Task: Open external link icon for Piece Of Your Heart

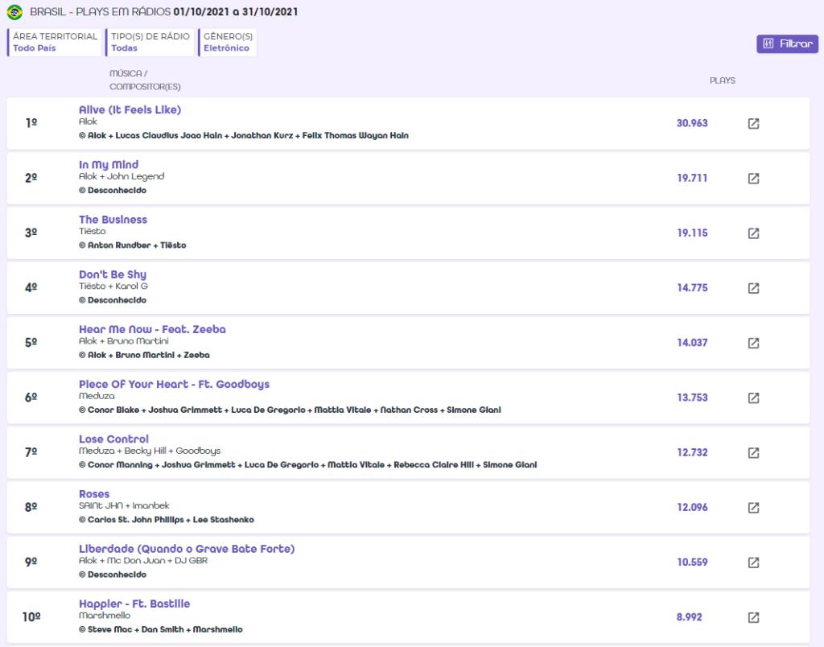Action: click(753, 398)
